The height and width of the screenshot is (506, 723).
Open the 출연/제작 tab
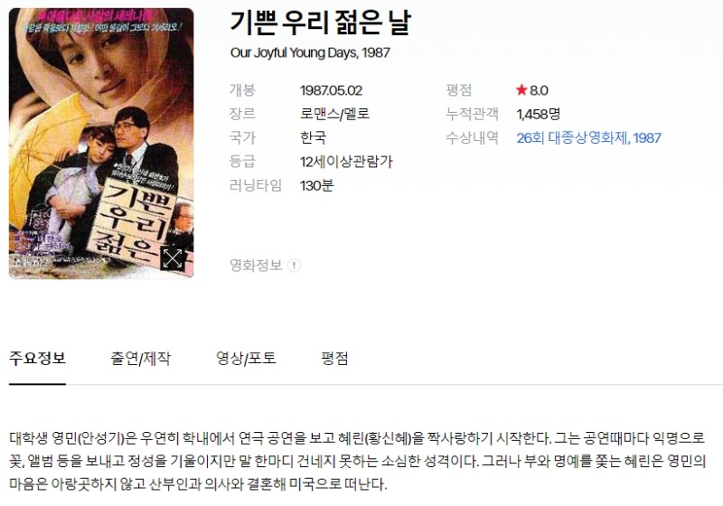(x=140, y=358)
